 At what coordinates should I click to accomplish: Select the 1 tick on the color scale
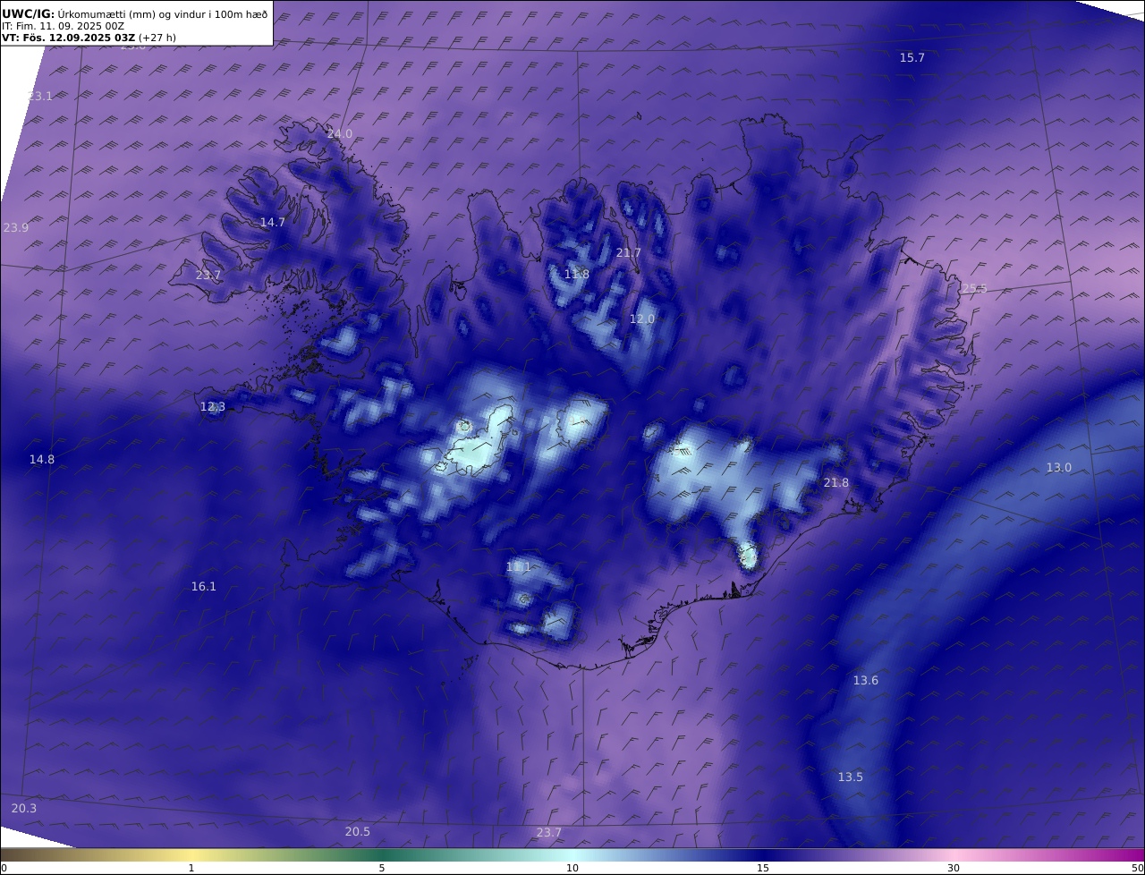(191, 868)
